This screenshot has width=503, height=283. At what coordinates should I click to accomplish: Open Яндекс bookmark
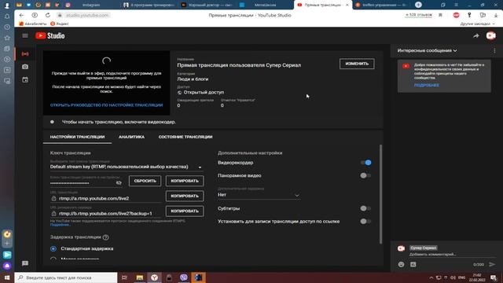(60, 24)
